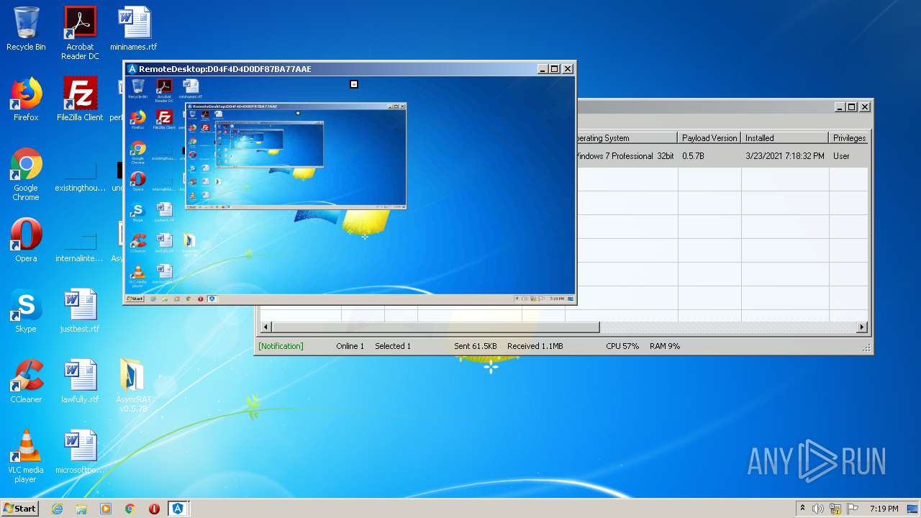Select the 0.5.7B payload version cell
The height and width of the screenshot is (518, 921).
[709, 156]
